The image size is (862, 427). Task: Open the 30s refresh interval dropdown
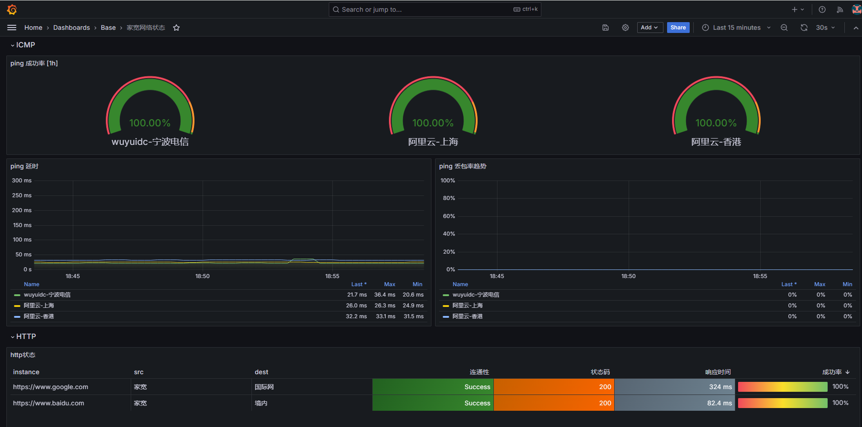point(826,28)
